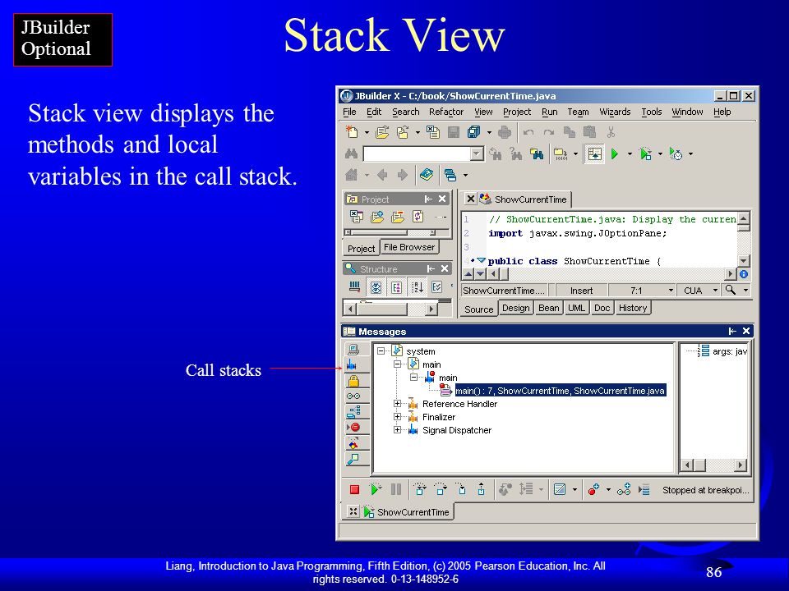Click the Pause Program button

coord(396,489)
